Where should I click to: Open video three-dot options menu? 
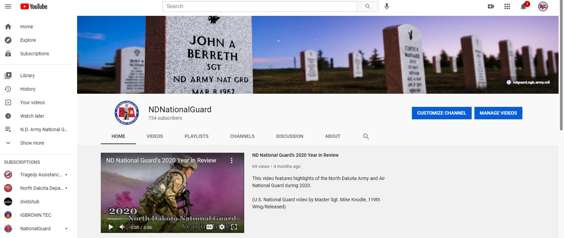(232, 160)
